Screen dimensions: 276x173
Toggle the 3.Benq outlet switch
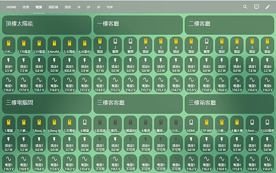pyautogui.click(x=39, y=124)
